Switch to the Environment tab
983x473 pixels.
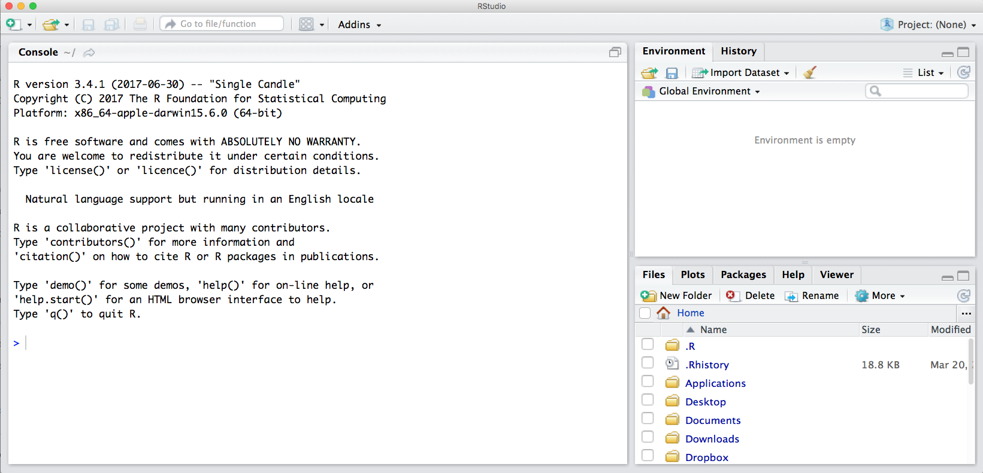[674, 51]
